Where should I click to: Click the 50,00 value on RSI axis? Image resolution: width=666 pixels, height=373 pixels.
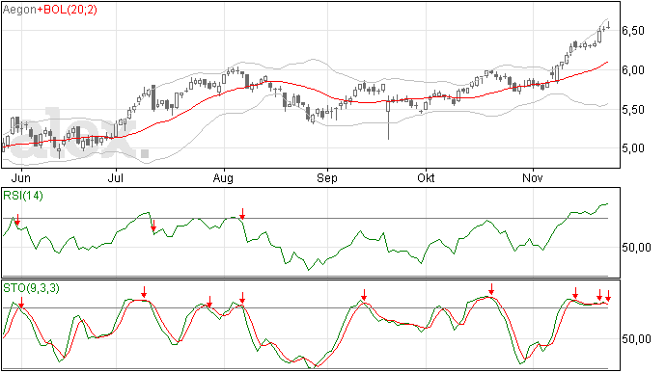tap(637, 248)
